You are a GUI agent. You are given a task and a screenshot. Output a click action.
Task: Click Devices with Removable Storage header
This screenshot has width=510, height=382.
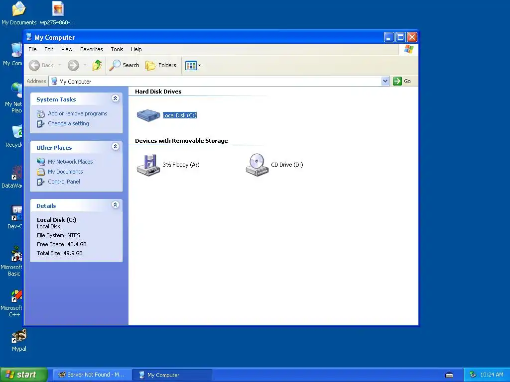coord(181,141)
